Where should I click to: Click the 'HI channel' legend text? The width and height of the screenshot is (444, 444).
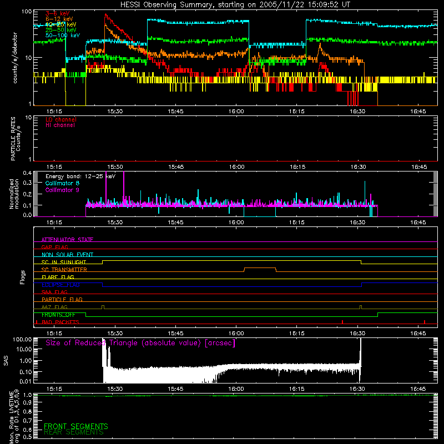pos(60,125)
